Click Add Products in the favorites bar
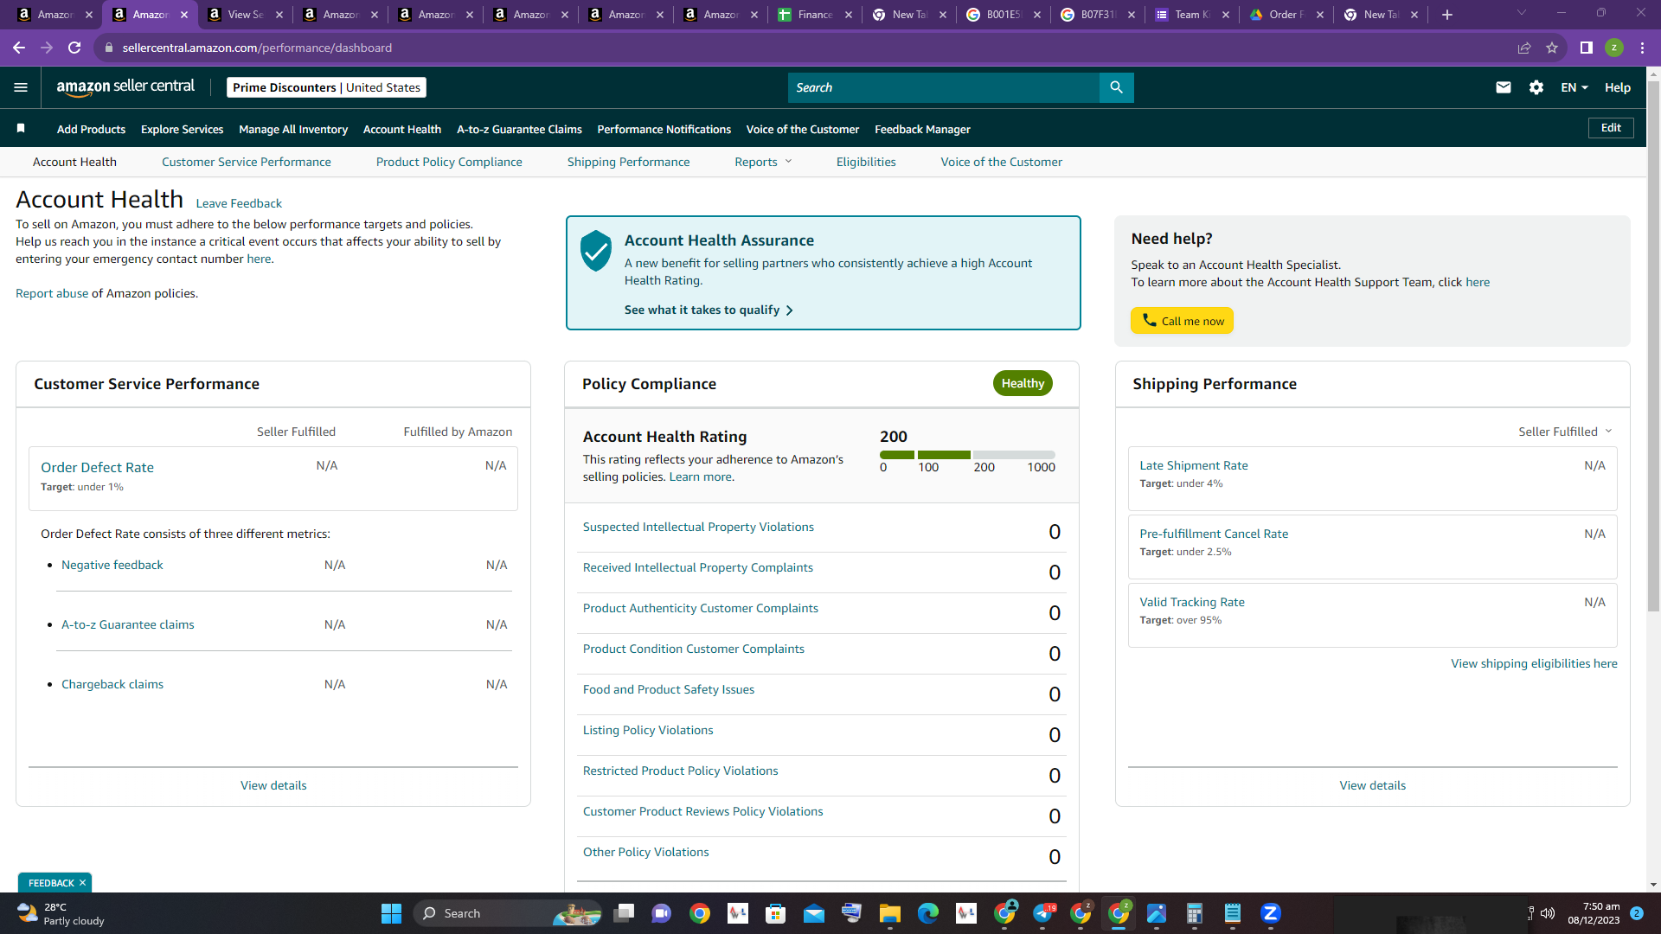The image size is (1661, 934). (x=92, y=129)
